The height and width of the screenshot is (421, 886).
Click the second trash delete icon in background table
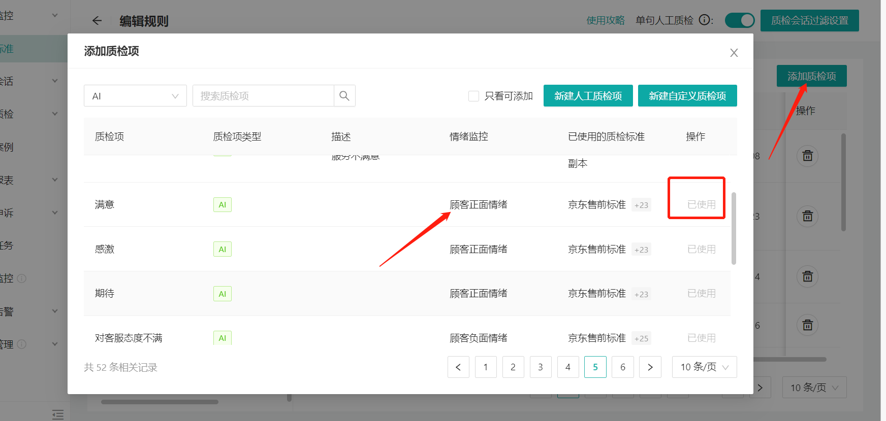click(807, 216)
